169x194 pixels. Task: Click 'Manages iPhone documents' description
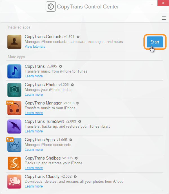pos(48,145)
